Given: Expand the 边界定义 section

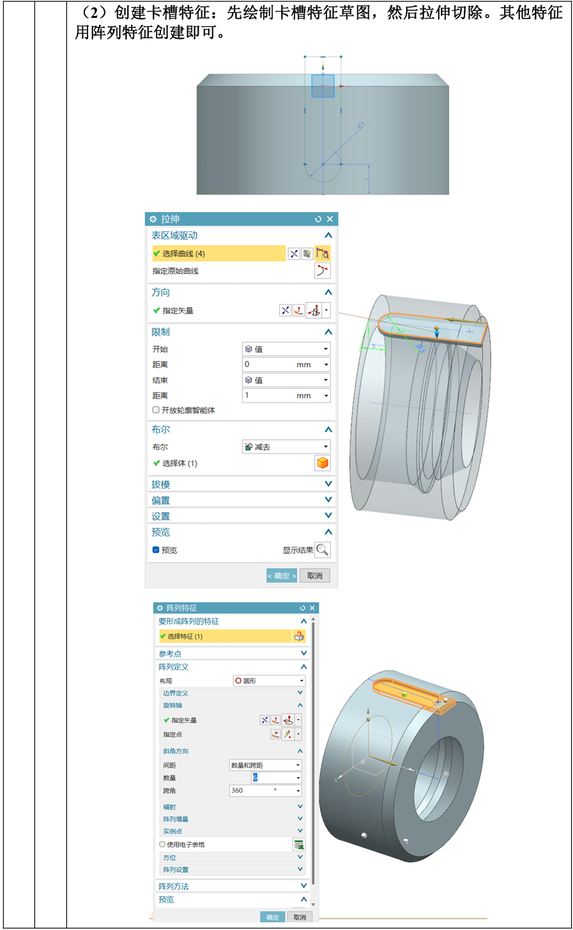Looking at the screenshot, I should click(x=300, y=693).
